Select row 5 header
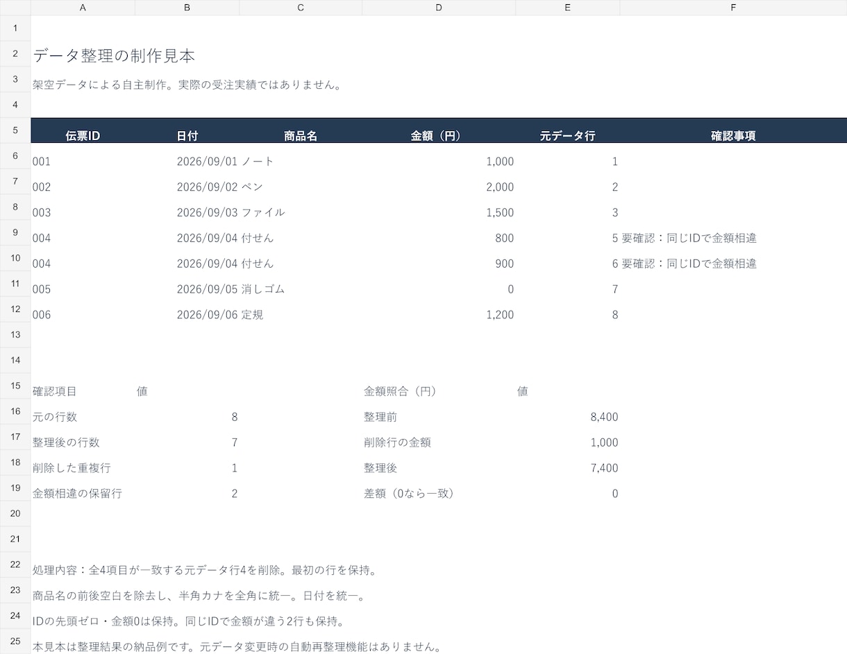Viewport: 847px width, 654px height. click(x=15, y=130)
